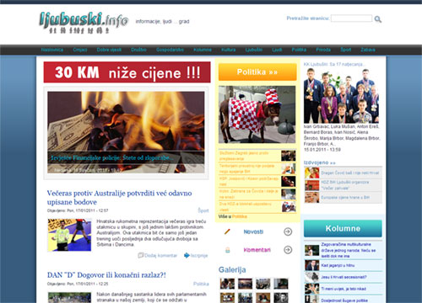Open the handball player article thumbnail
Screen dimensions: 422x303
coord(69,235)
